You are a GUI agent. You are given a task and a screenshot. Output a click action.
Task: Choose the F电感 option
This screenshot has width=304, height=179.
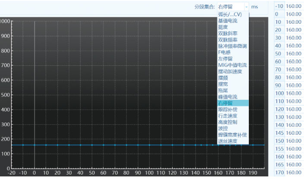(x=225, y=52)
